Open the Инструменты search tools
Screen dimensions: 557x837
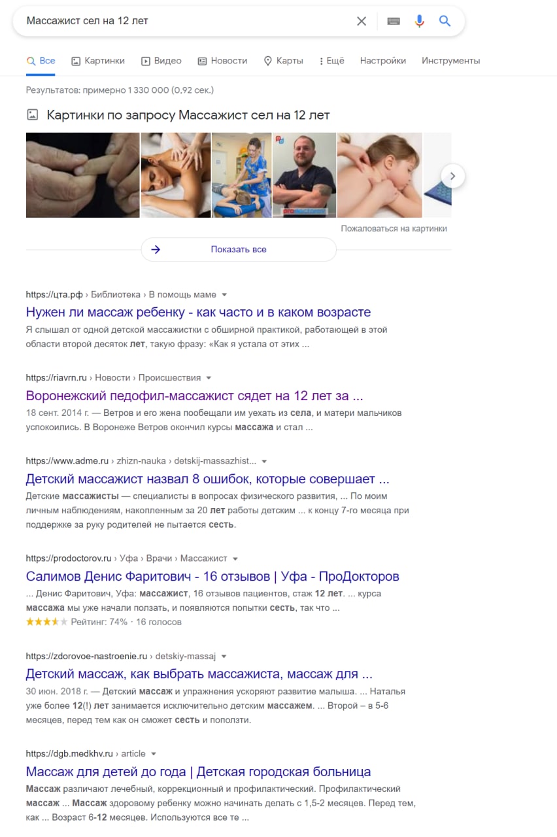coord(450,61)
